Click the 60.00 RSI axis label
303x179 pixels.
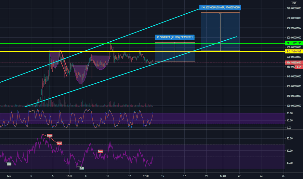289,151
